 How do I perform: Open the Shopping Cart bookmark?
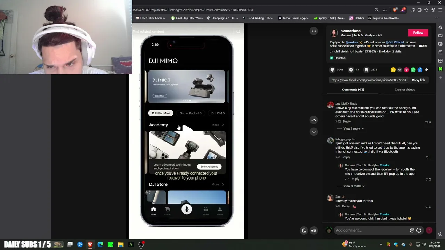(x=222, y=18)
